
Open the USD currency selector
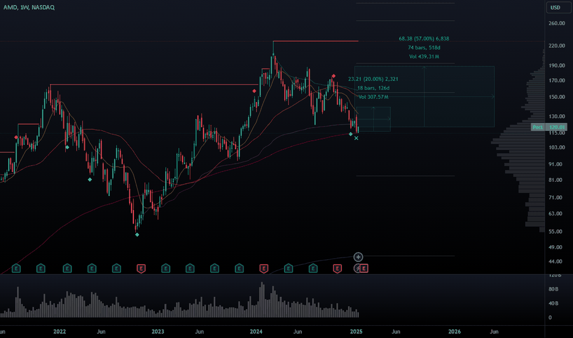(x=558, y=7)
